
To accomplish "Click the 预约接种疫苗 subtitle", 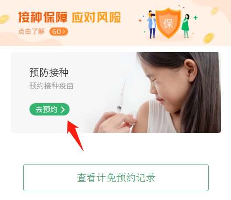I will (52, 86).
